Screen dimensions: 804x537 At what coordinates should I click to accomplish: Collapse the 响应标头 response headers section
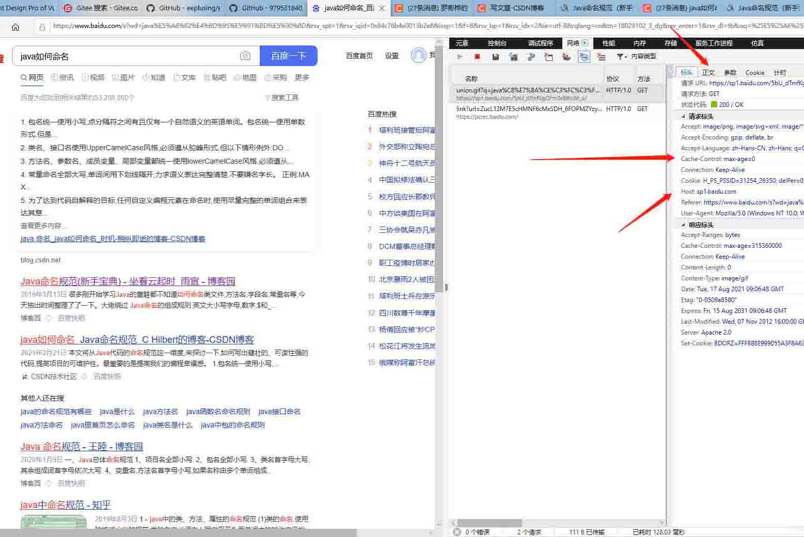pos(683,224)
